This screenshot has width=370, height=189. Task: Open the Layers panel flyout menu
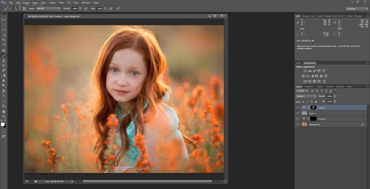368,87
